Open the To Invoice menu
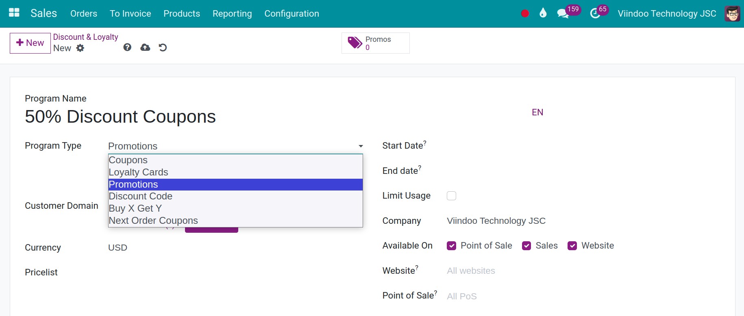744x316 pixels. click(x=131, y=13)
